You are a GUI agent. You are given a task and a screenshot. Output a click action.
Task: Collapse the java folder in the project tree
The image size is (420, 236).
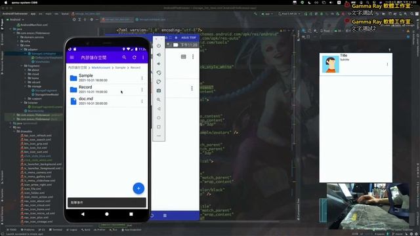coord(11,29)
